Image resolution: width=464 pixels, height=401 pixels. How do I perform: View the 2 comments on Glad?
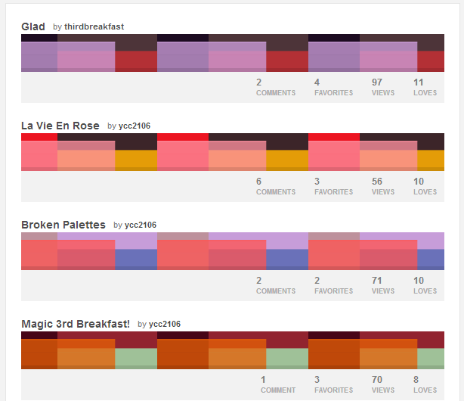click(x=275, y=87)
